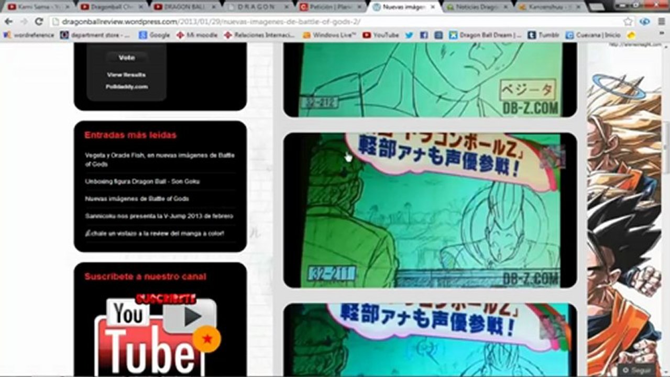This screenshot has height=377, width=670.
Task: Open the bottom green sketch image
Action: [430, 340]
